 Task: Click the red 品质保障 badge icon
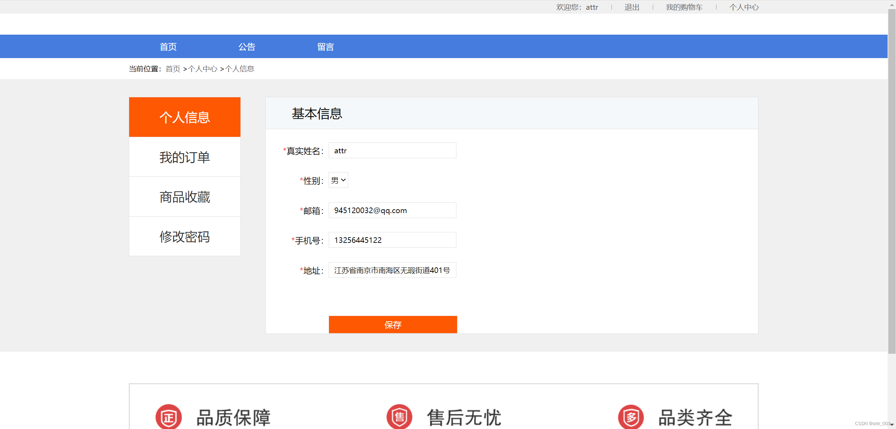[x=169, y=417]
